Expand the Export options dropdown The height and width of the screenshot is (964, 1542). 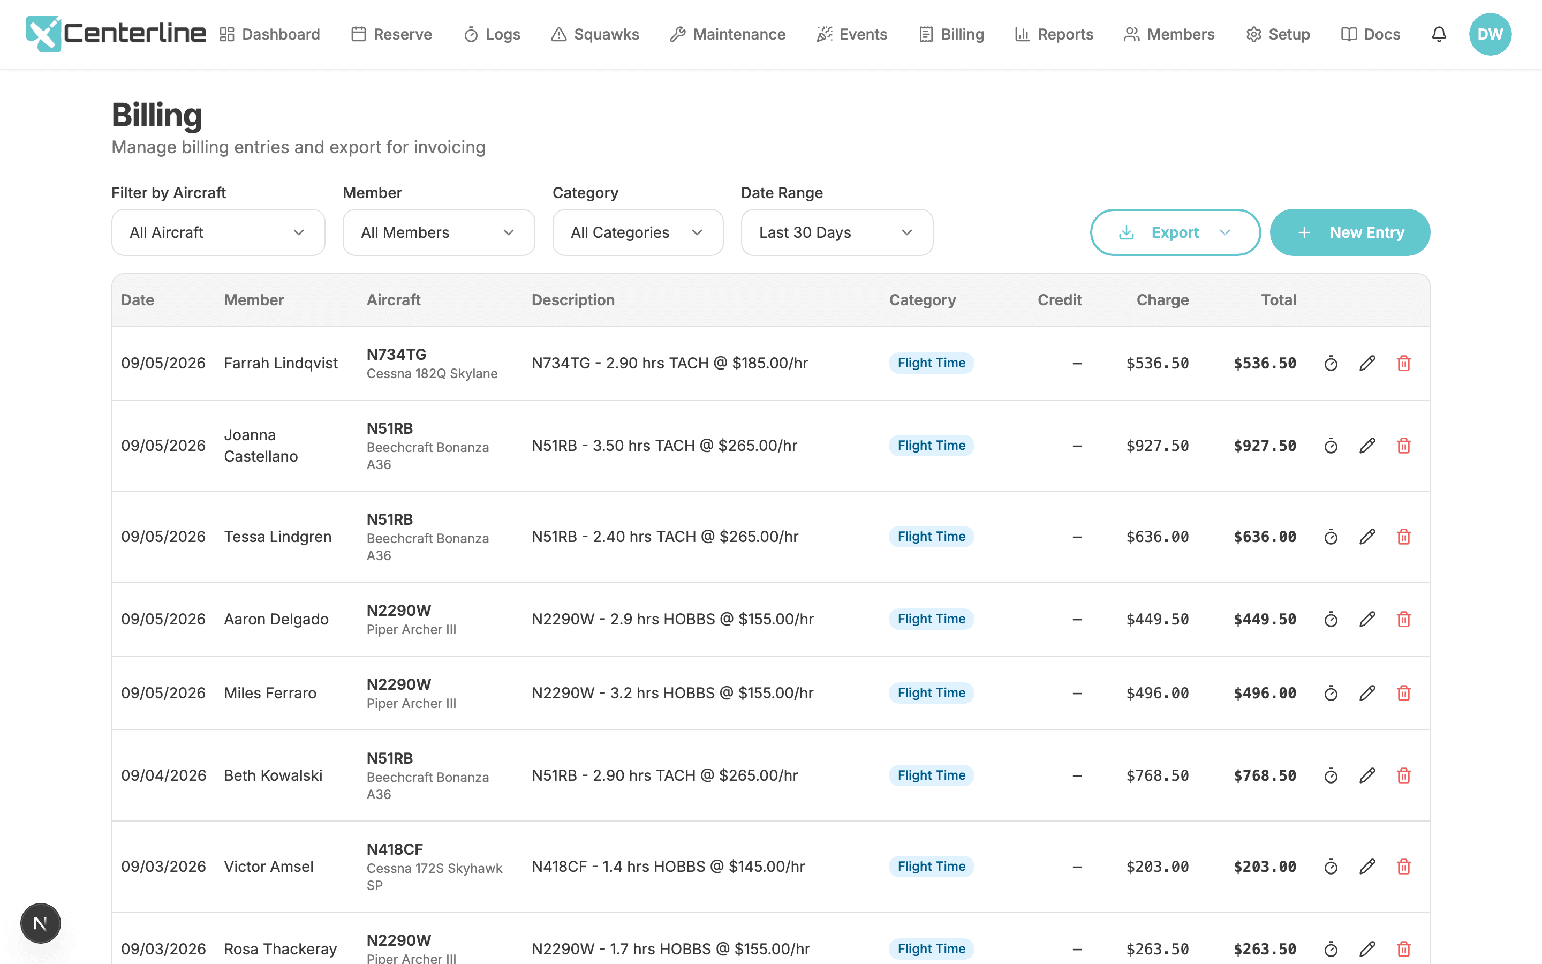pos(1175,233)
